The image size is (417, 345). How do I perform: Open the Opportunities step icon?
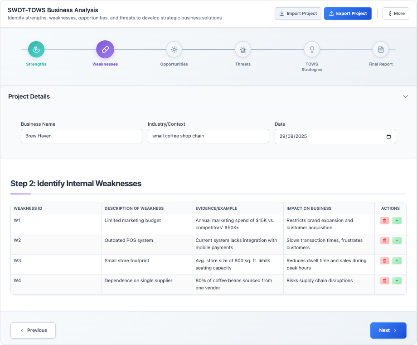174,50
